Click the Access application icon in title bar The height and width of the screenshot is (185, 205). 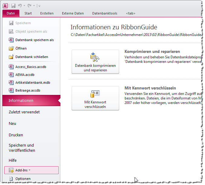tap(5, 5)
